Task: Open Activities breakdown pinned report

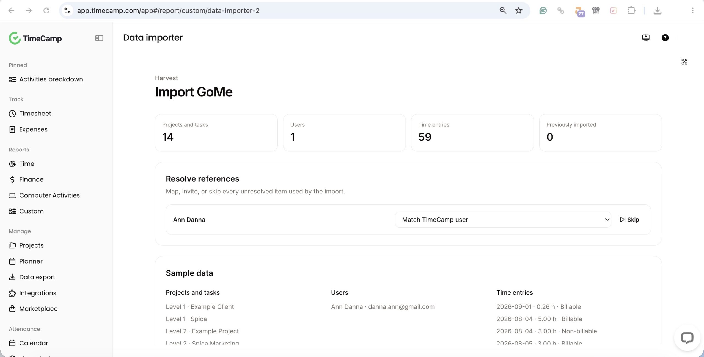Action: pyautogui.click(x=51, y=79)
